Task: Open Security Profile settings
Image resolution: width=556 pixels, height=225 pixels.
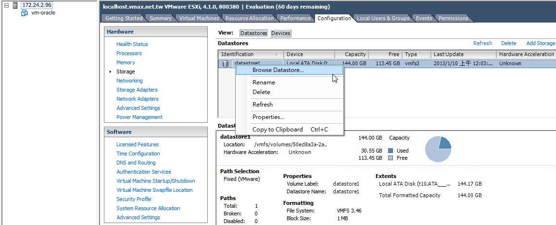Action: (134, 199)
